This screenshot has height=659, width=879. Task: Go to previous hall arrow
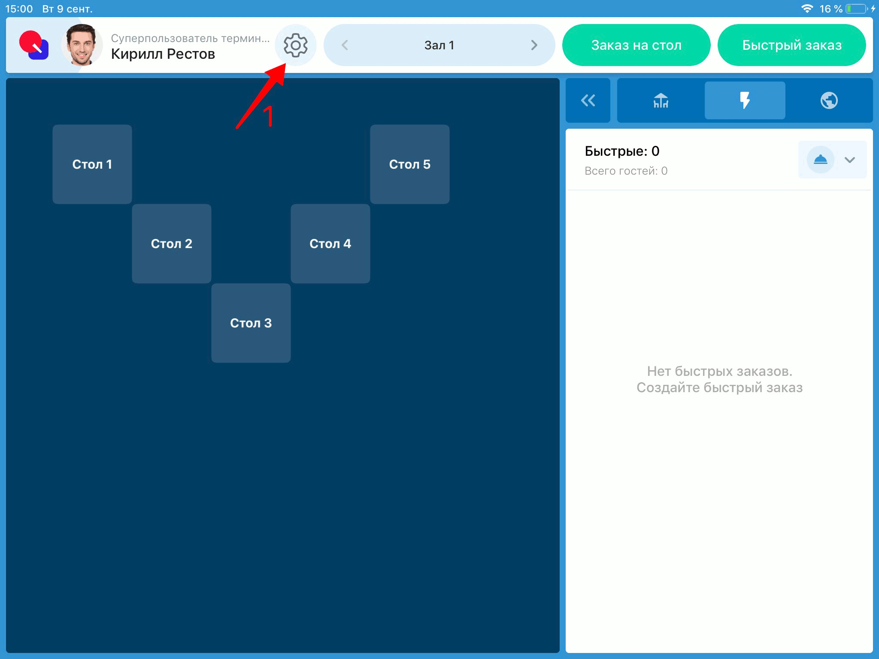point(345,45)
